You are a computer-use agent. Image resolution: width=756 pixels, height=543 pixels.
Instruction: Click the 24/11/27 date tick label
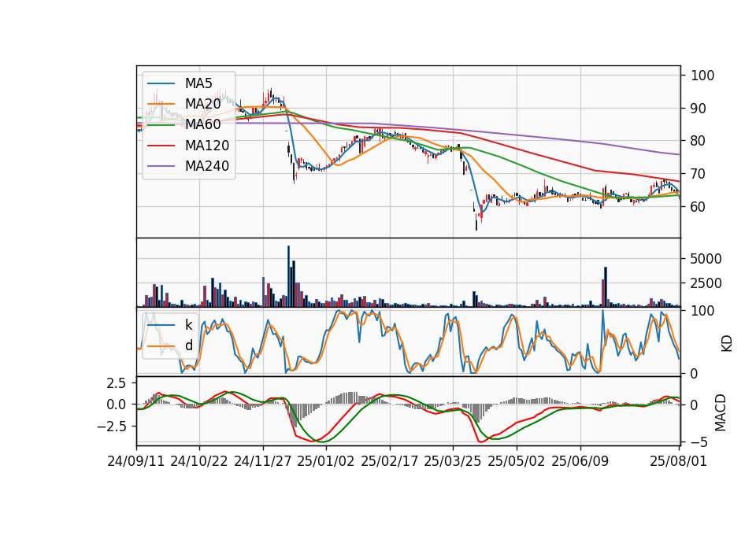tap(263, 461)
